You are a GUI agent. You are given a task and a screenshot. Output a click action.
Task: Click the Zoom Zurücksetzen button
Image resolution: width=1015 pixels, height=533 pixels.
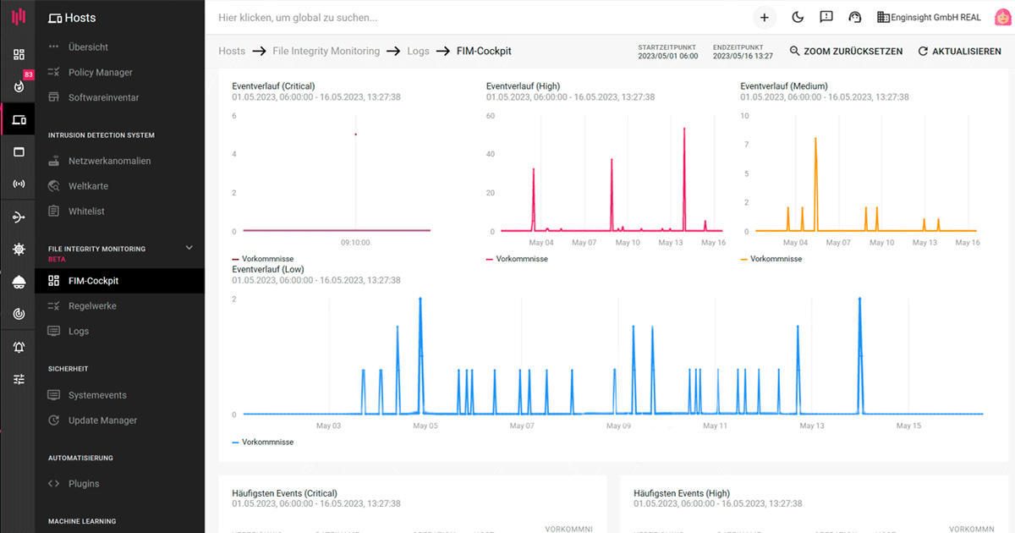[x=846, y=52]
